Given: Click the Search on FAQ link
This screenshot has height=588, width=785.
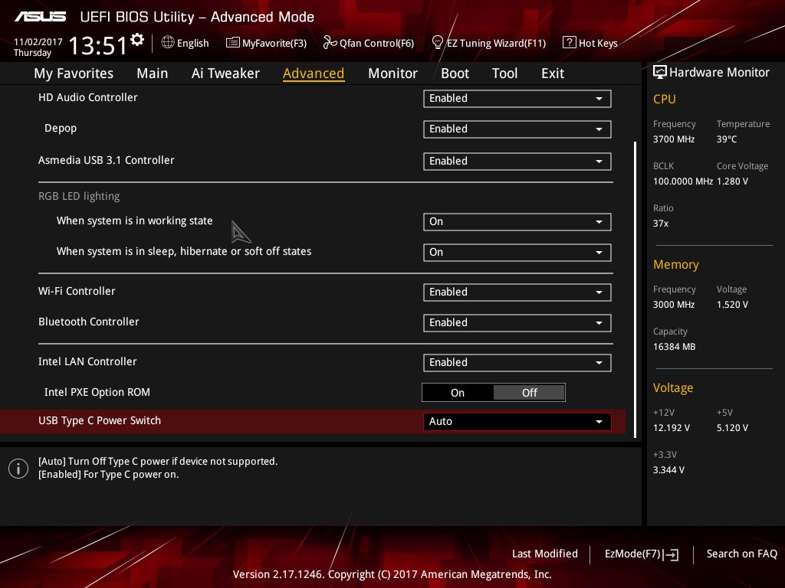Looking at the screenshot, I should click(741, 554).
